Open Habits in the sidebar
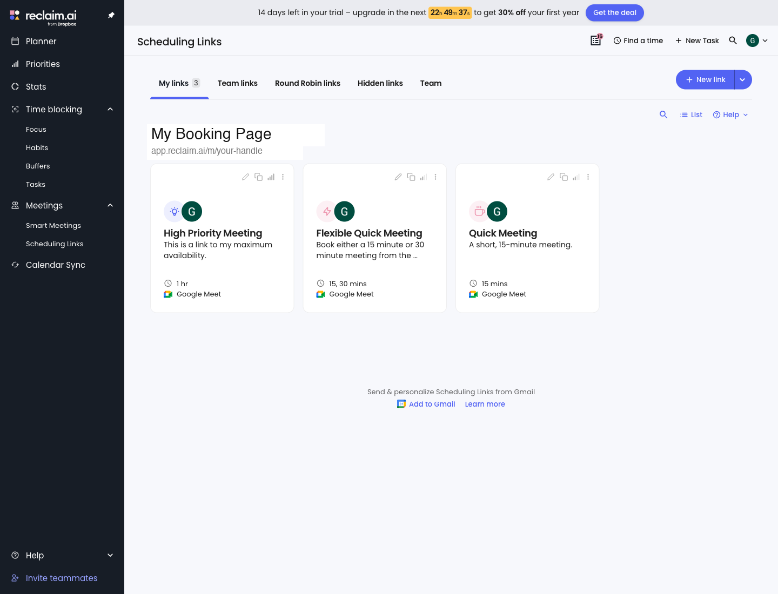Screen dimensions: 778x594 tap(37, 147)
